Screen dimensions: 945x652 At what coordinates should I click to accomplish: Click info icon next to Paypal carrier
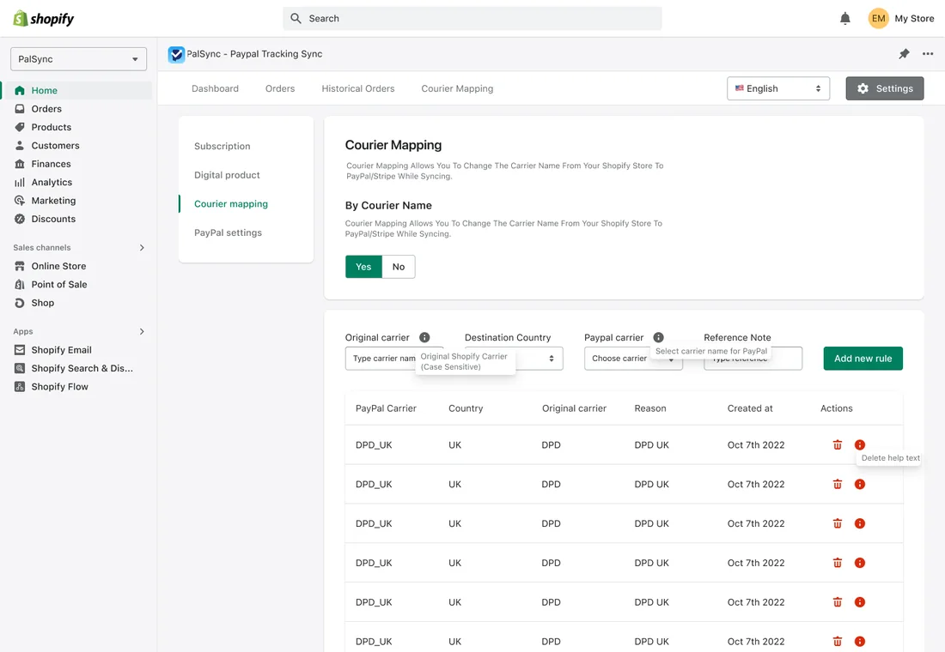click(658, 337)
